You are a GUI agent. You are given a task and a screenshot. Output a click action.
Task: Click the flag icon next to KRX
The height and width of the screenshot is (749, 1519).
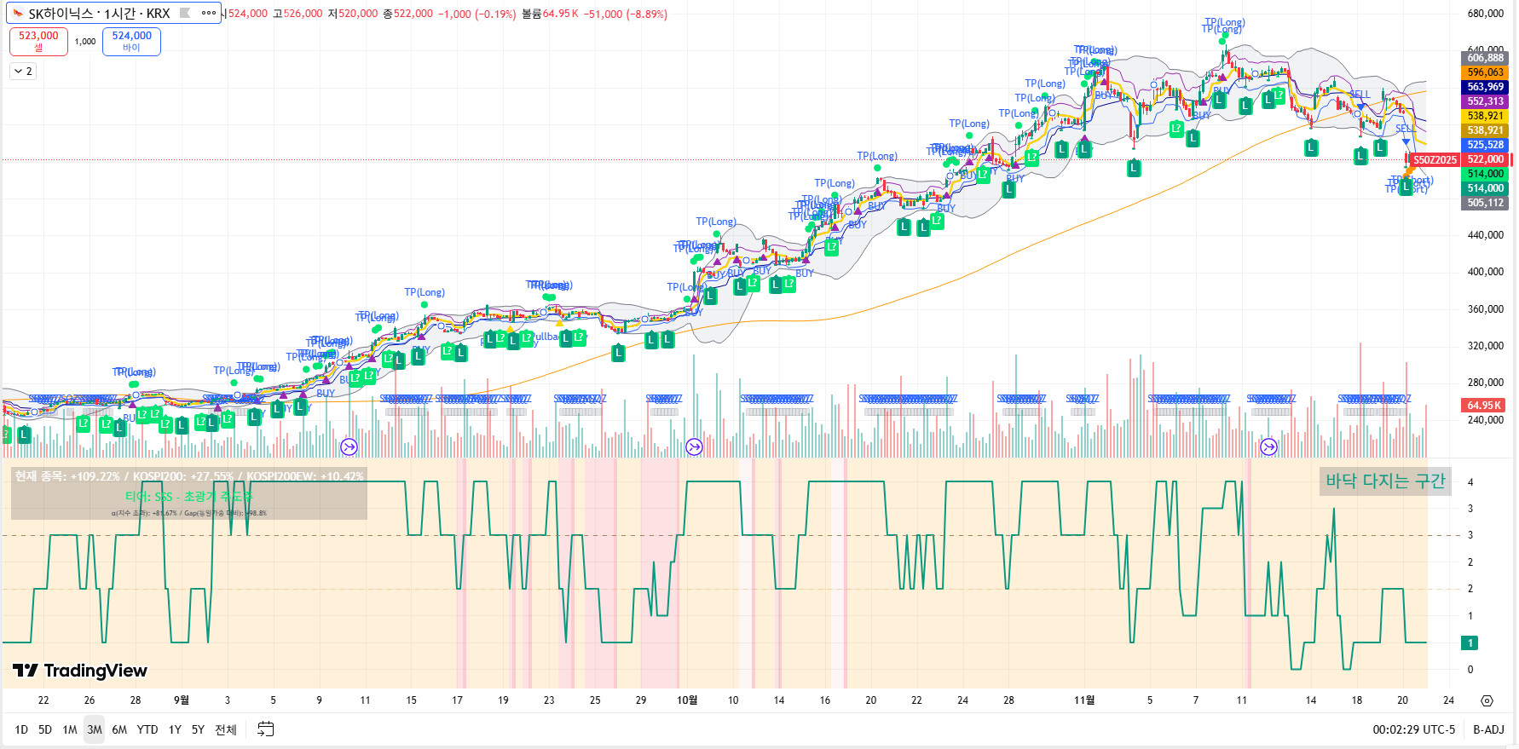tap(185, 13)
